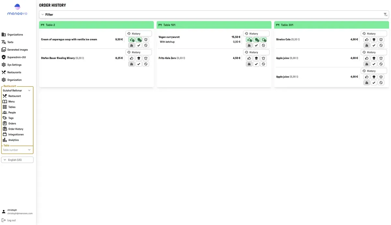391x225 pixels.
Task: Toggle the green chef hat on Vegan currywurst
Action: [x=256, y=40]
